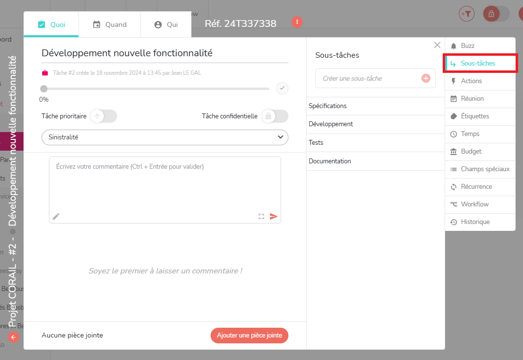Click Ajouter une pièce jointe button

click(249, 336)
